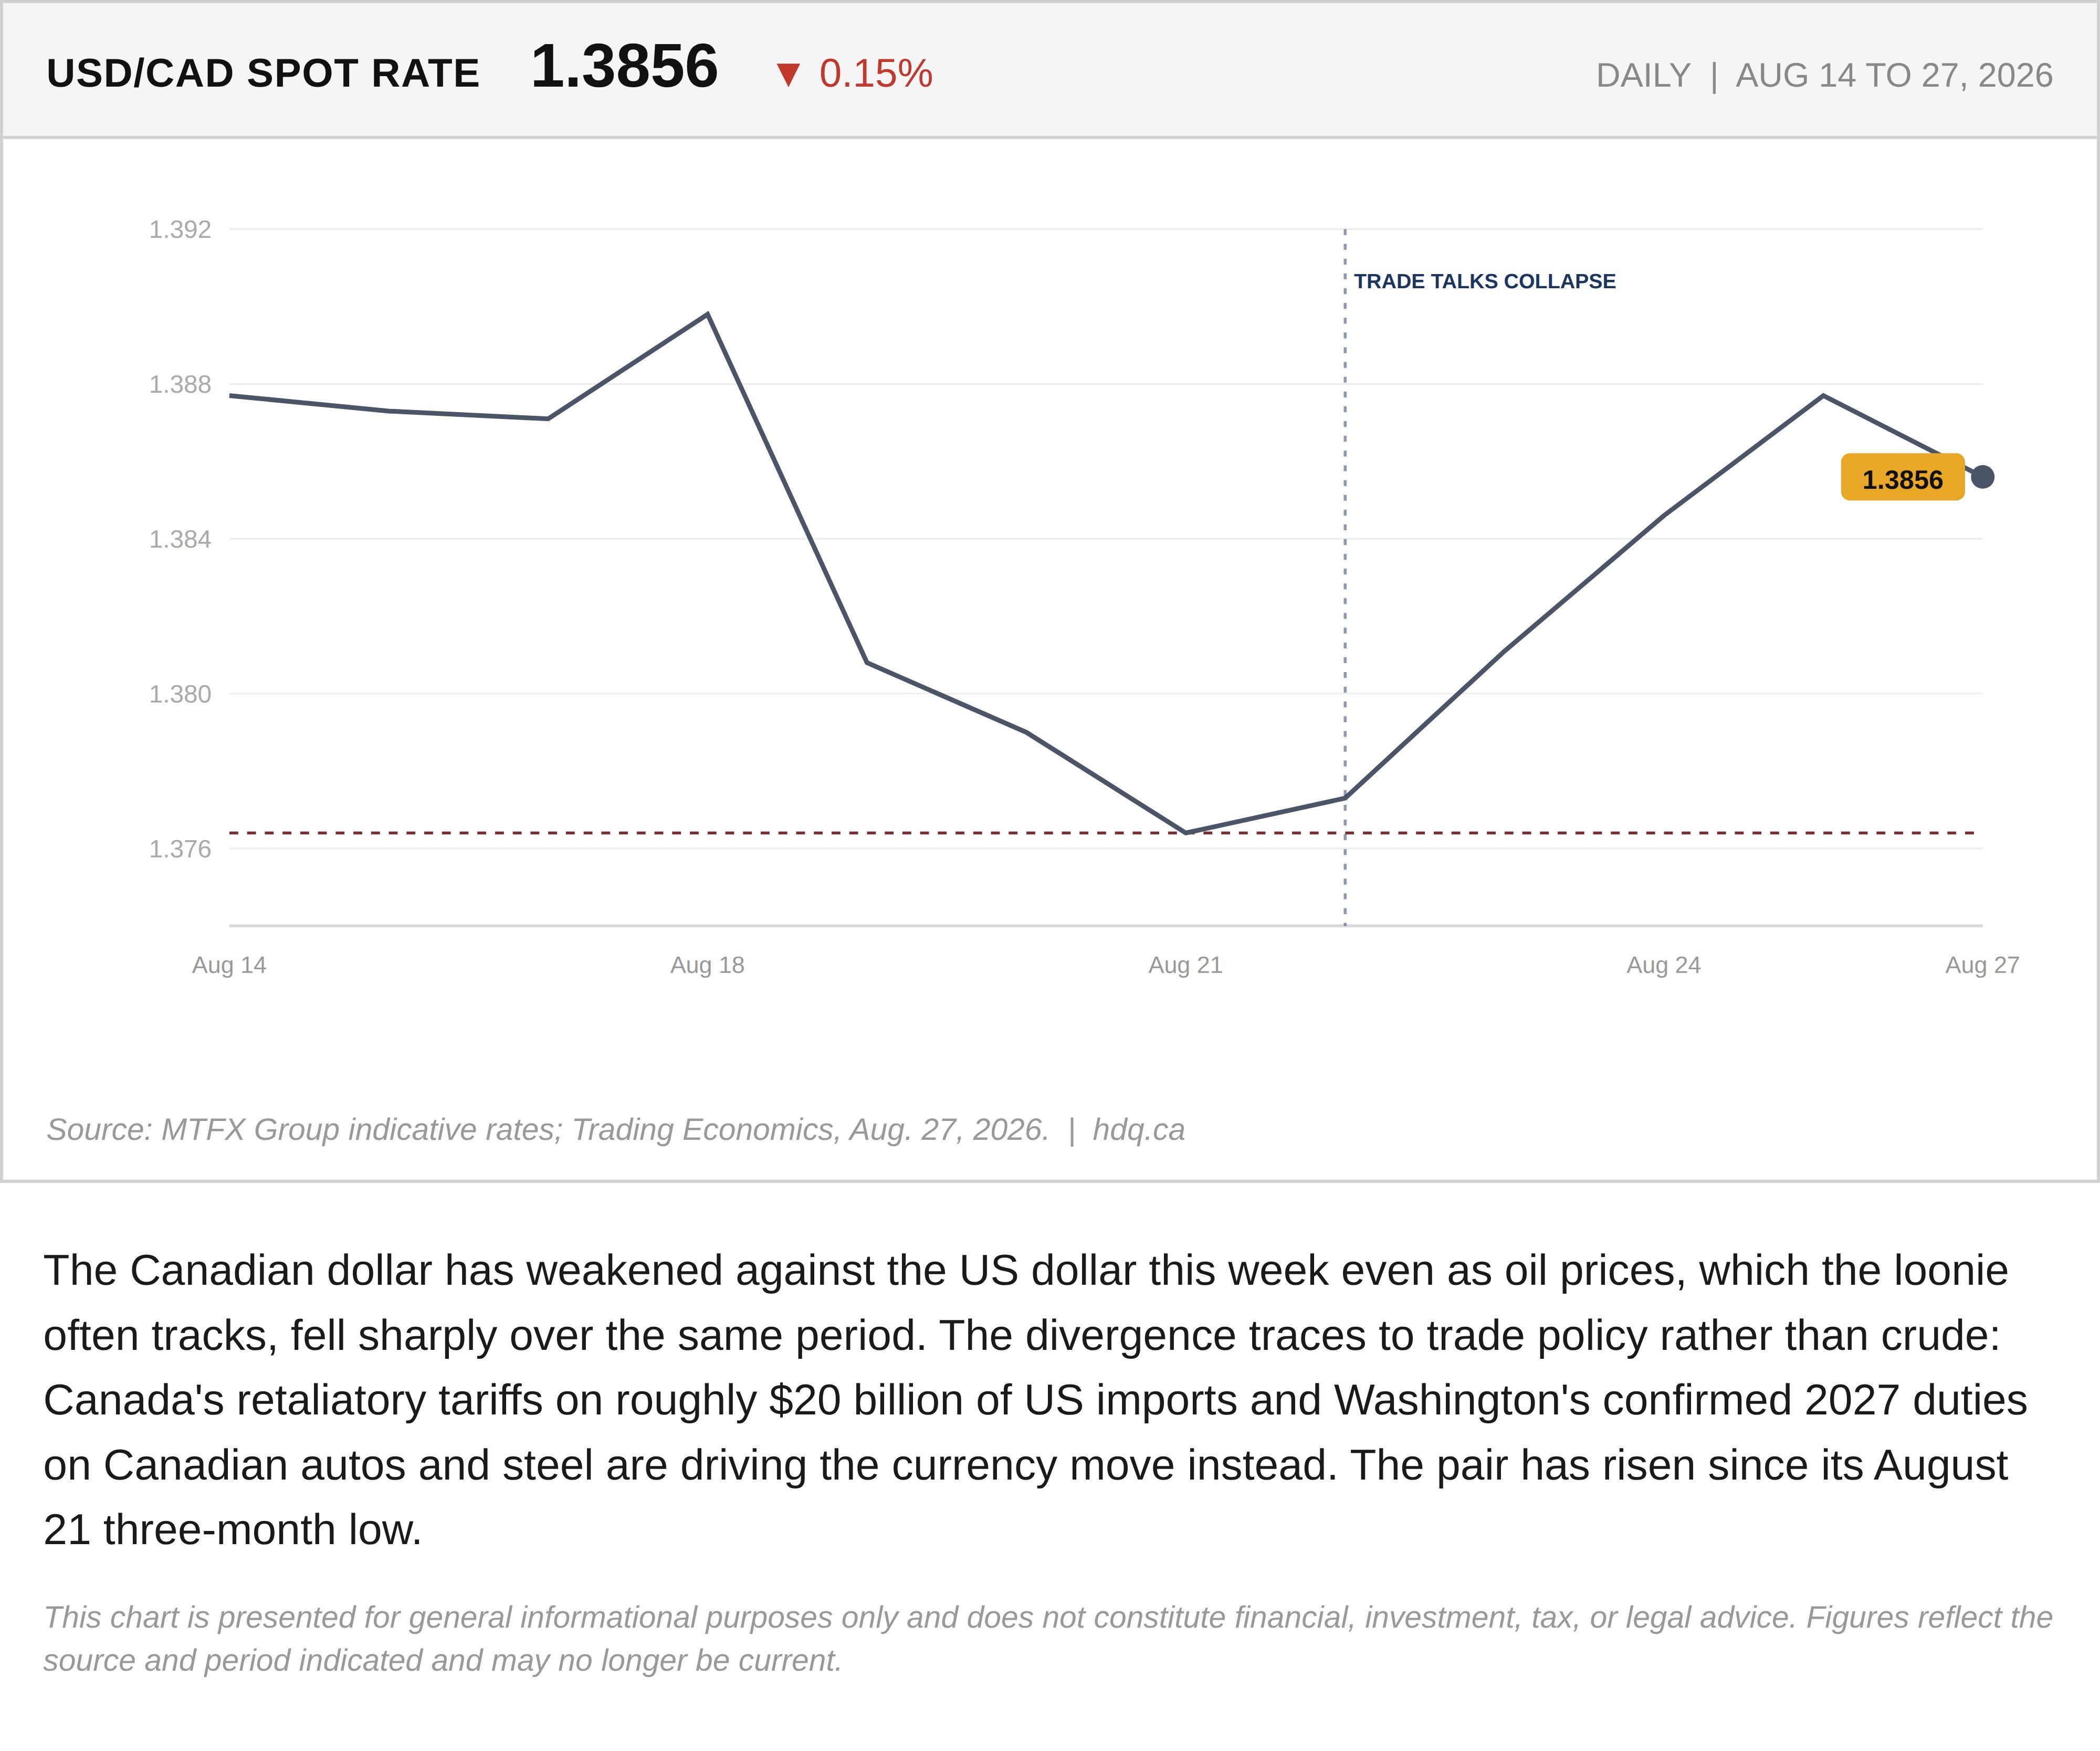Screen dimensions: 2100x1751
Task: Click the Aug 27 x-axis label
Action: tap(1982, 965)
